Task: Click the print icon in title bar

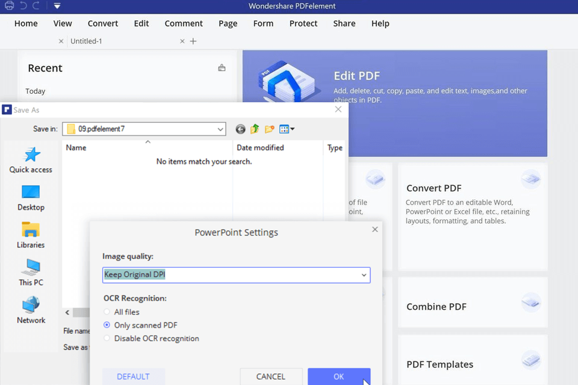Action: click(9, 5)
